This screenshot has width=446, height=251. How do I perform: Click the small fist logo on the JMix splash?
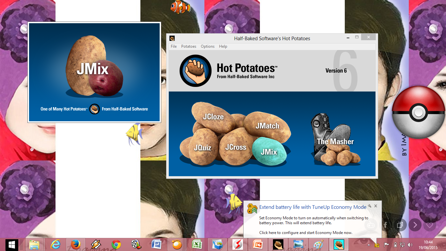(x=95, y=109)
